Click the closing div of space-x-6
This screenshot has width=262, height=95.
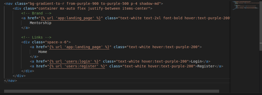click(x=28, y=71)
